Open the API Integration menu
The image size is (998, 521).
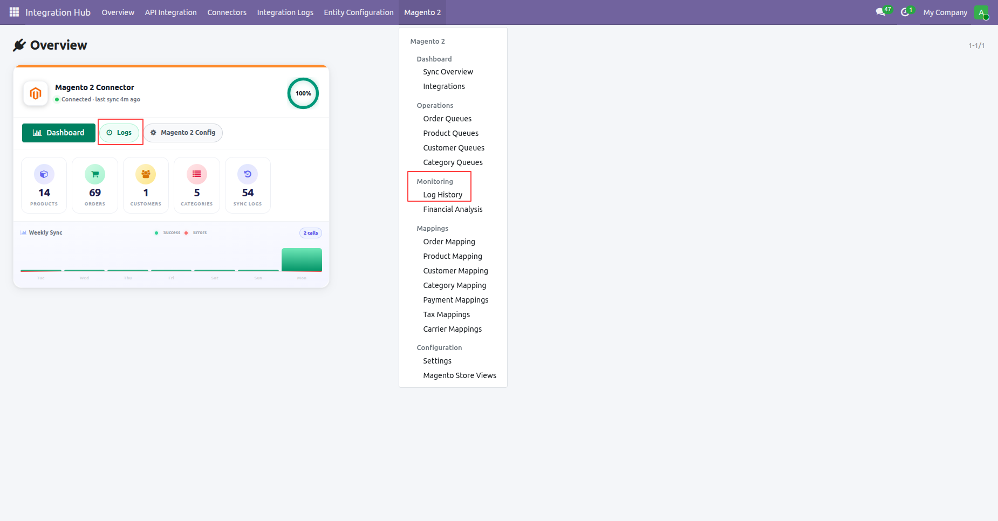click(170, 12)
